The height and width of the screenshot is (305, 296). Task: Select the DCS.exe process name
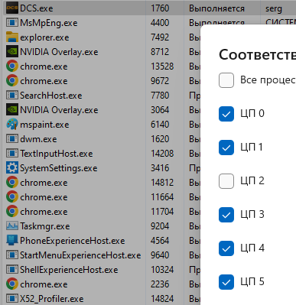pyautogui.click(x=37, y=8)
